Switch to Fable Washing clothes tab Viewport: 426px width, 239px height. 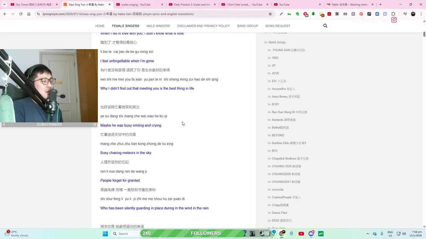(x=350, y=5)
